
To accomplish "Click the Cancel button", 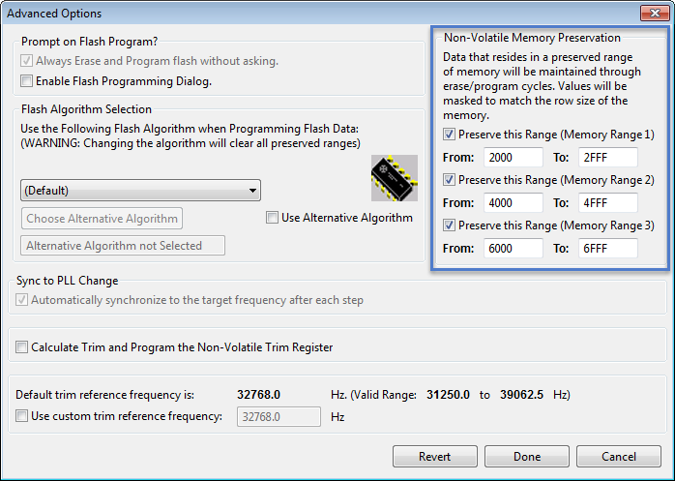I will click(x=619, y=457).
